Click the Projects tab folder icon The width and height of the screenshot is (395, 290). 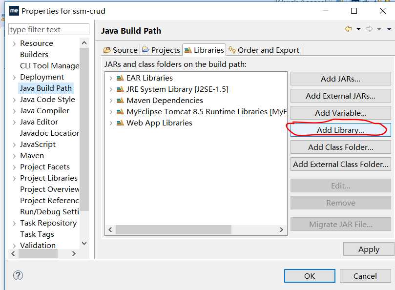(x=146, y=49)
